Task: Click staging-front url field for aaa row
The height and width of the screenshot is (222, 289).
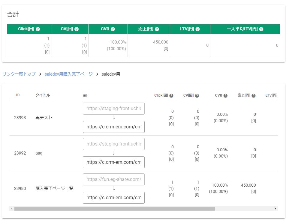Action: pos(113,144)
